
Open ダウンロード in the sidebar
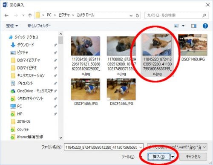(x=26, y=45)
